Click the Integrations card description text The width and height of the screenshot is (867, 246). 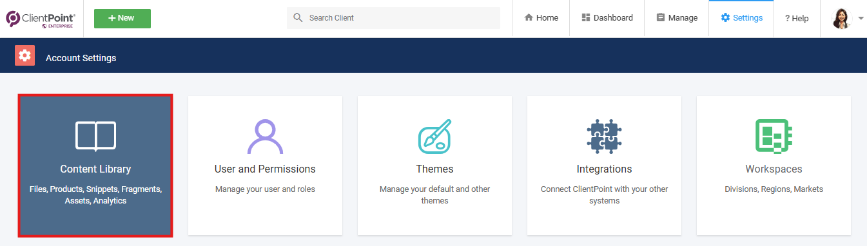[x=604, y=194]
